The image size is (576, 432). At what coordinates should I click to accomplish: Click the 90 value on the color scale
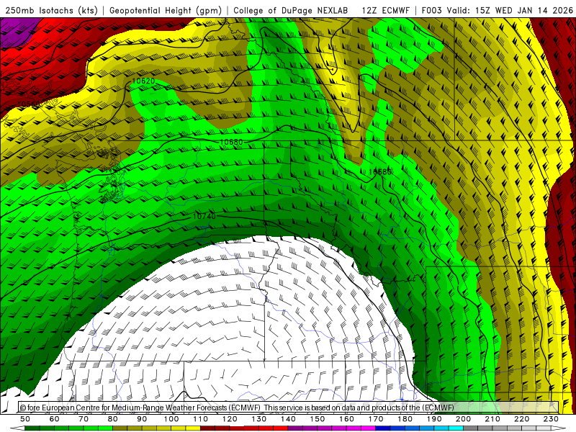tap(142, 419)
